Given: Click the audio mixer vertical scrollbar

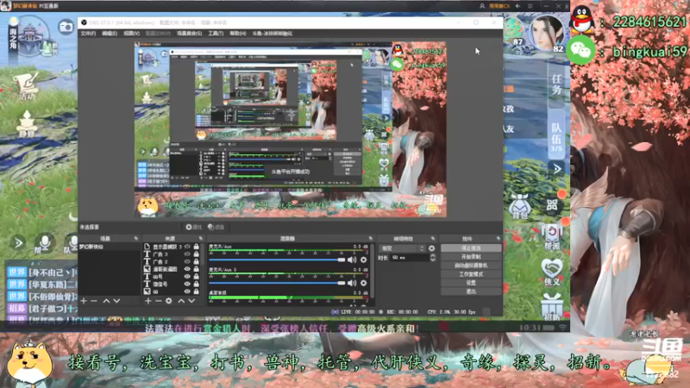Looking at the screenshot, I should (x=373, y=272).
